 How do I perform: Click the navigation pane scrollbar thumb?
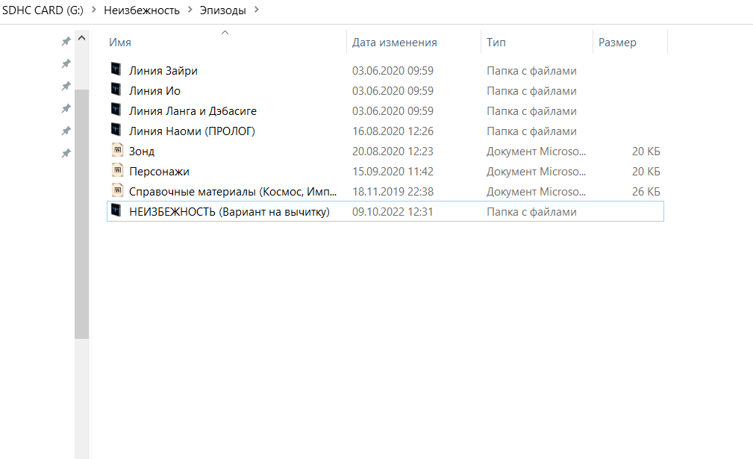tap(81, 213)
